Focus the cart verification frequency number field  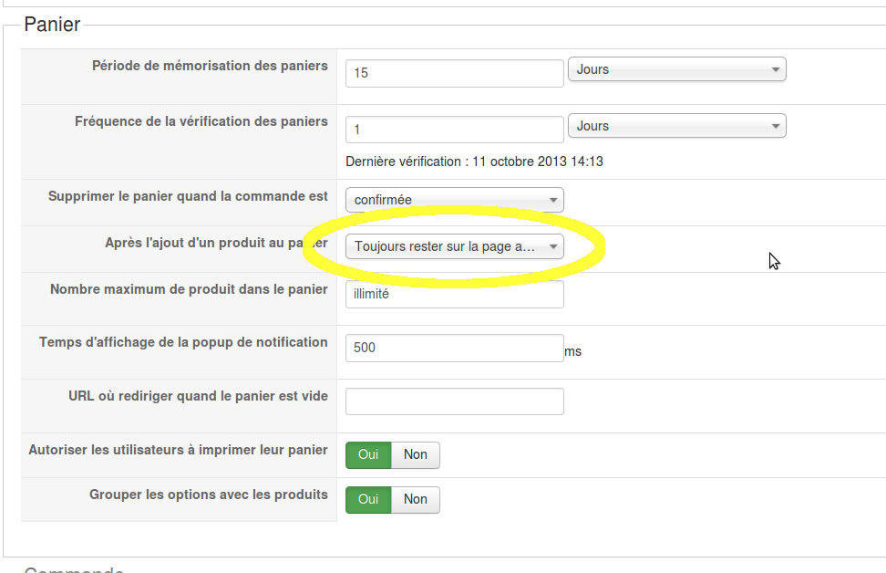pyautogui.click(x=454, y=130)
